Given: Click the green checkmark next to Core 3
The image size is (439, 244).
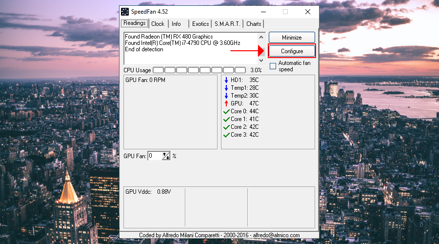Looking at the screenshot, I should [226, 135].
